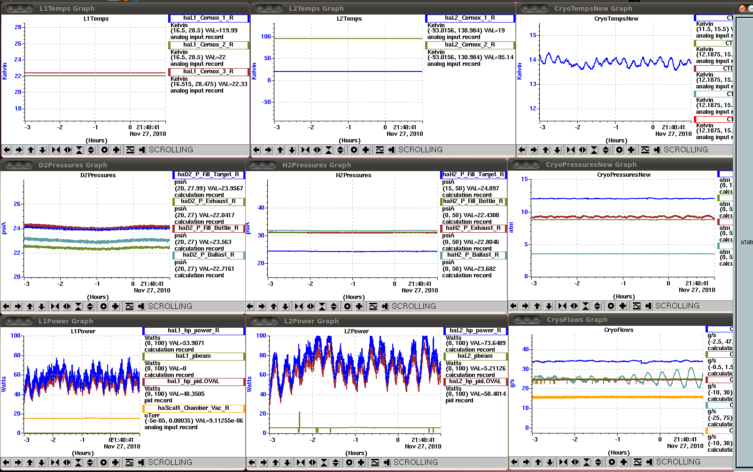
Task: Click 'VAL=73.6489' value under haL2_hp_power_R
Action: tap(488, 344)
